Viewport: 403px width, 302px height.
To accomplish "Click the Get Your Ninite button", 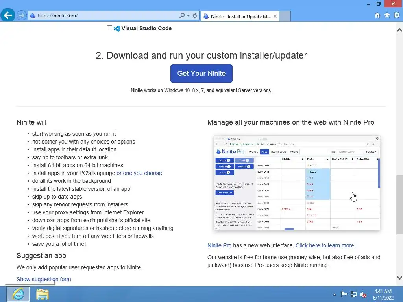I will click(x=201, y=74).
